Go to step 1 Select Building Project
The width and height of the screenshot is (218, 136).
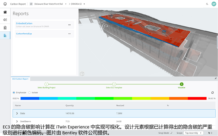47,84
